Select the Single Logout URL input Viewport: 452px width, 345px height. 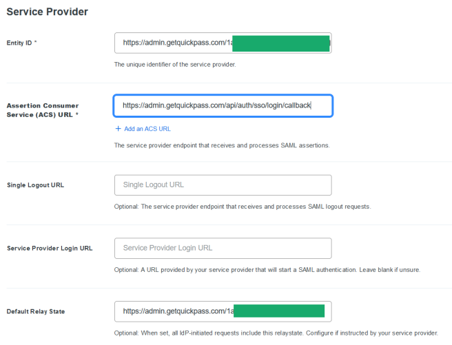(x=223, y=185)
